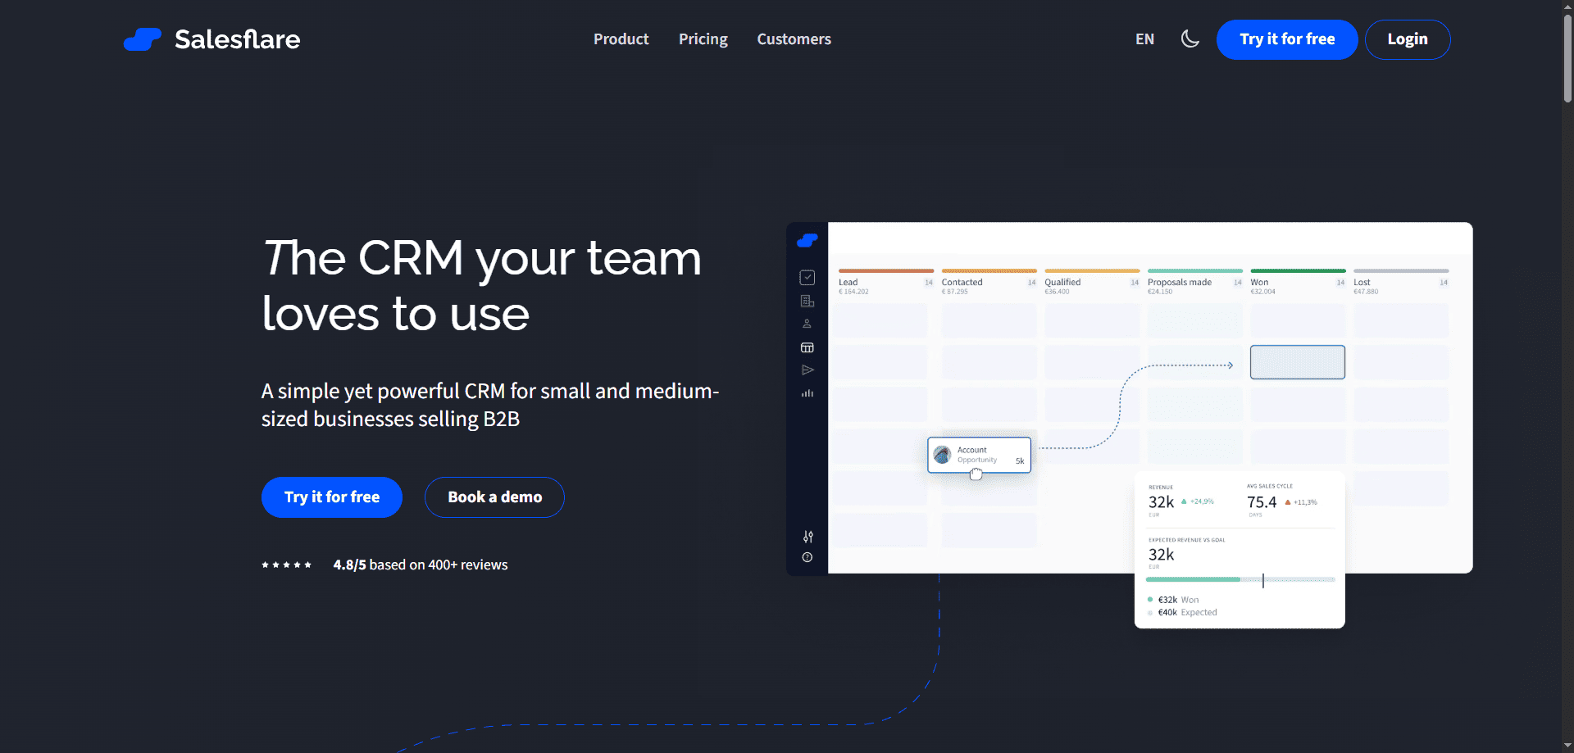Screen dimensions: 1574x753
Task: Select the Qualified pipeline column header
Action: 1092,283
